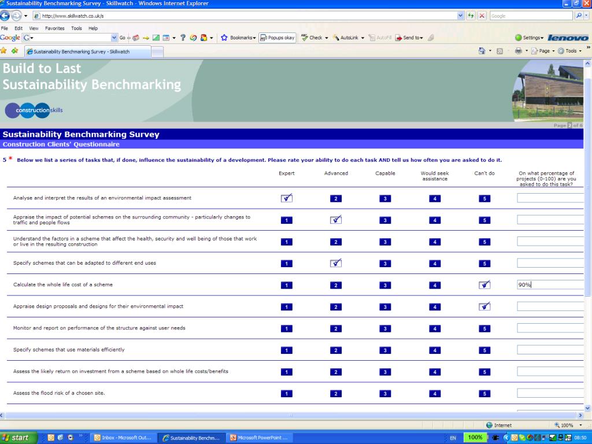Open the Favorites Center star icon
592x444 pixels.
click(x=4, y=51)
